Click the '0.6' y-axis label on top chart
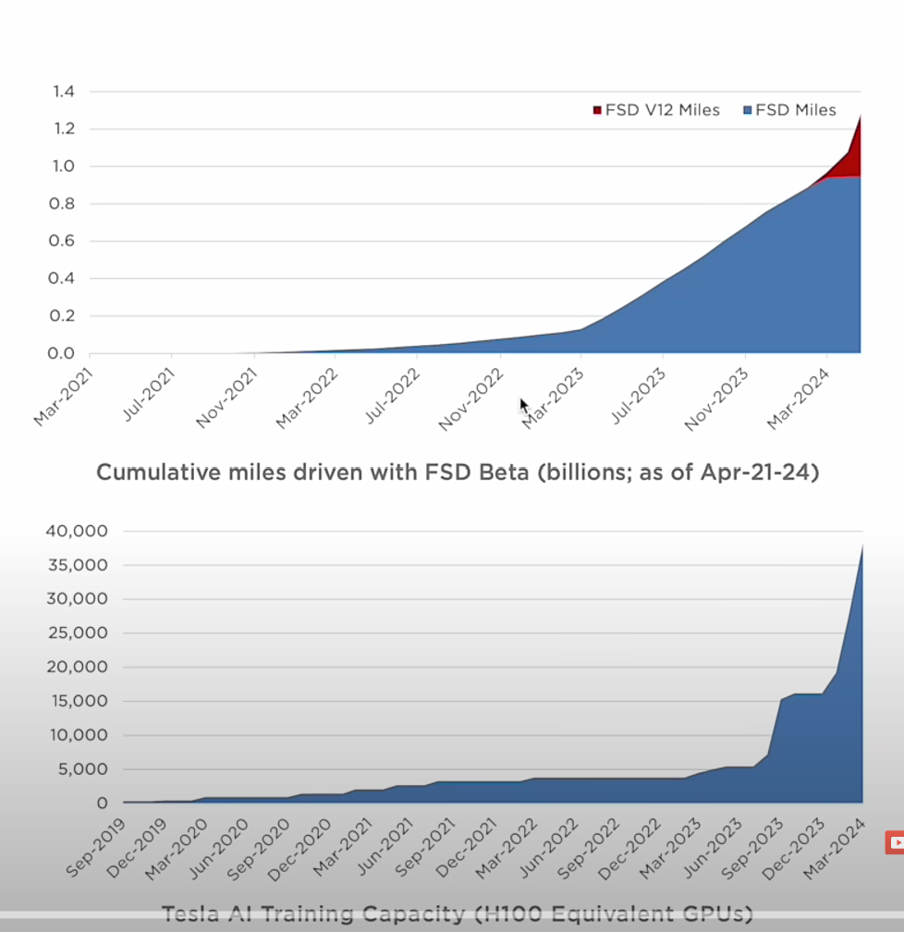 (62, 240)
